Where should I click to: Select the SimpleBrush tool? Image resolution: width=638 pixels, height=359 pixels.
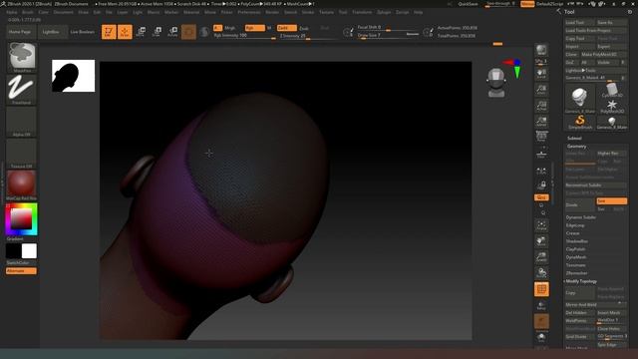click(x=580, y=122)
